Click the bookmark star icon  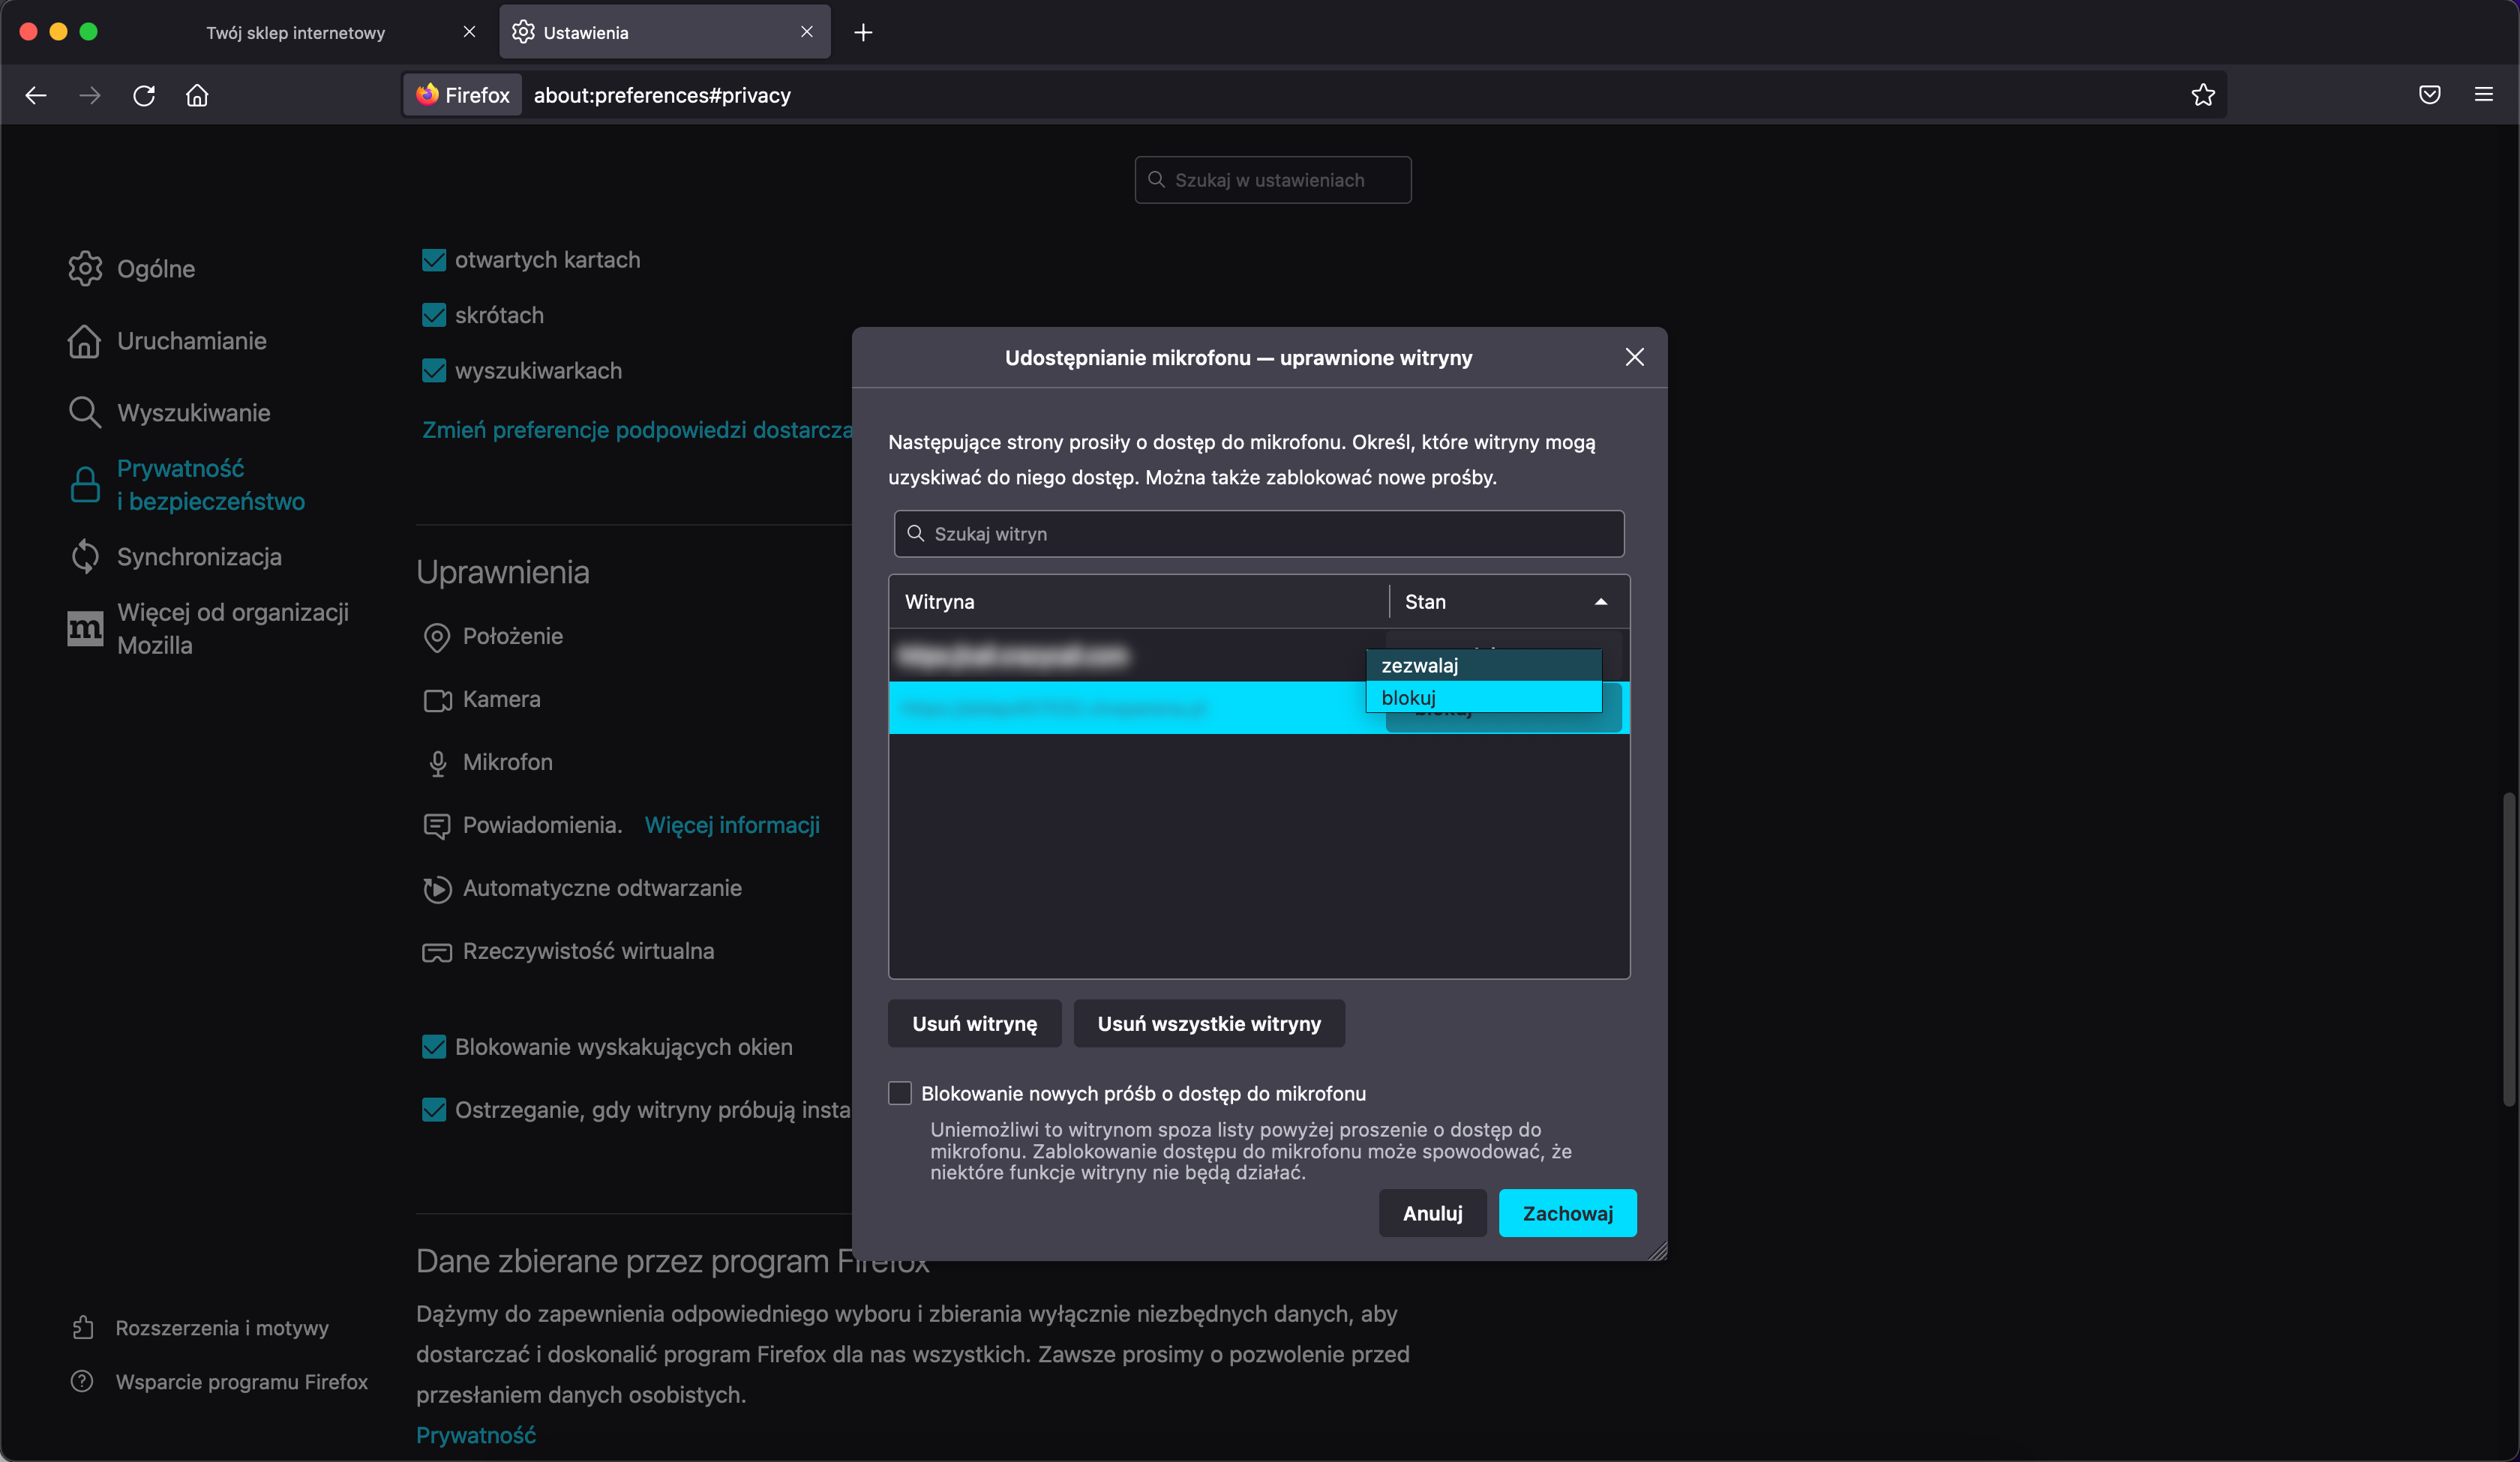[2203, 95]
